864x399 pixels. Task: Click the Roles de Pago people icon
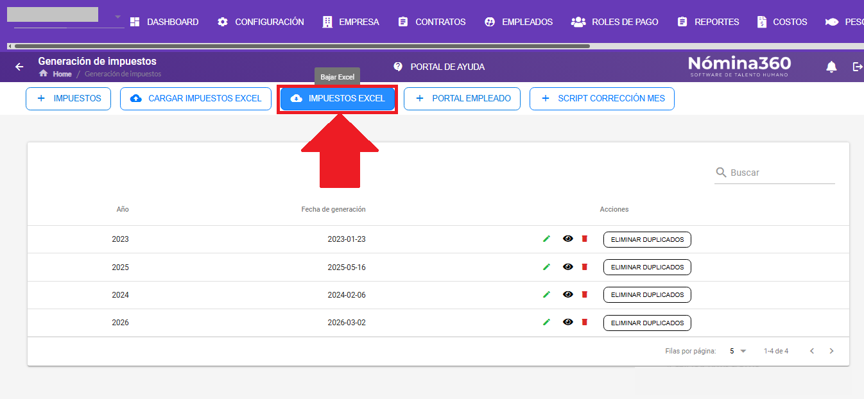[578, 22]
